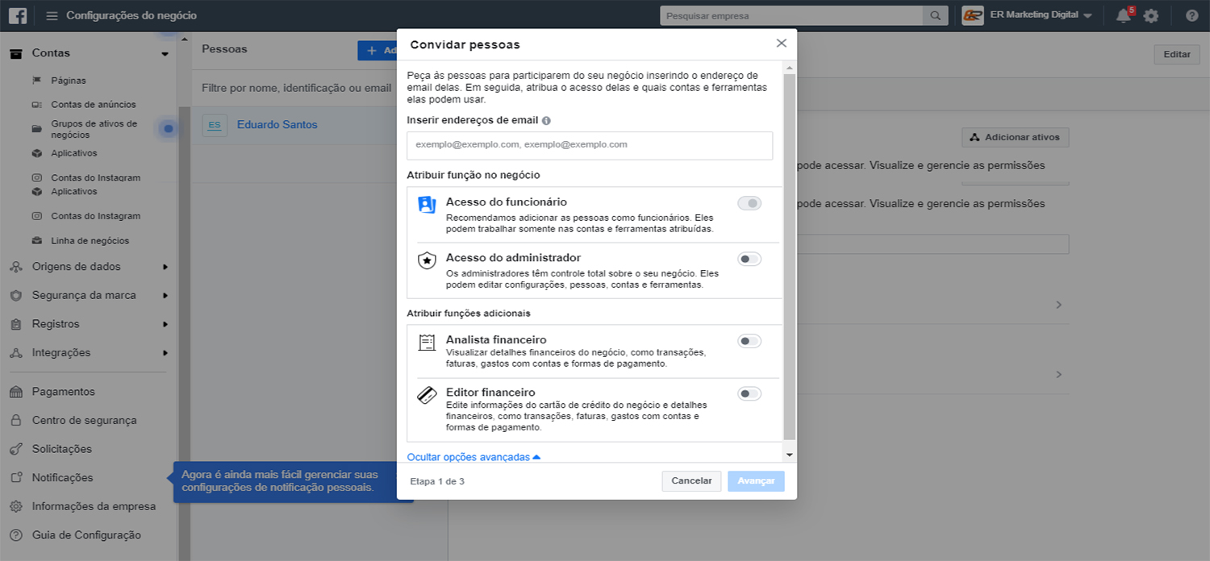
Task: Enable Acesso do administrador toggle
Action: click(749, 259)
